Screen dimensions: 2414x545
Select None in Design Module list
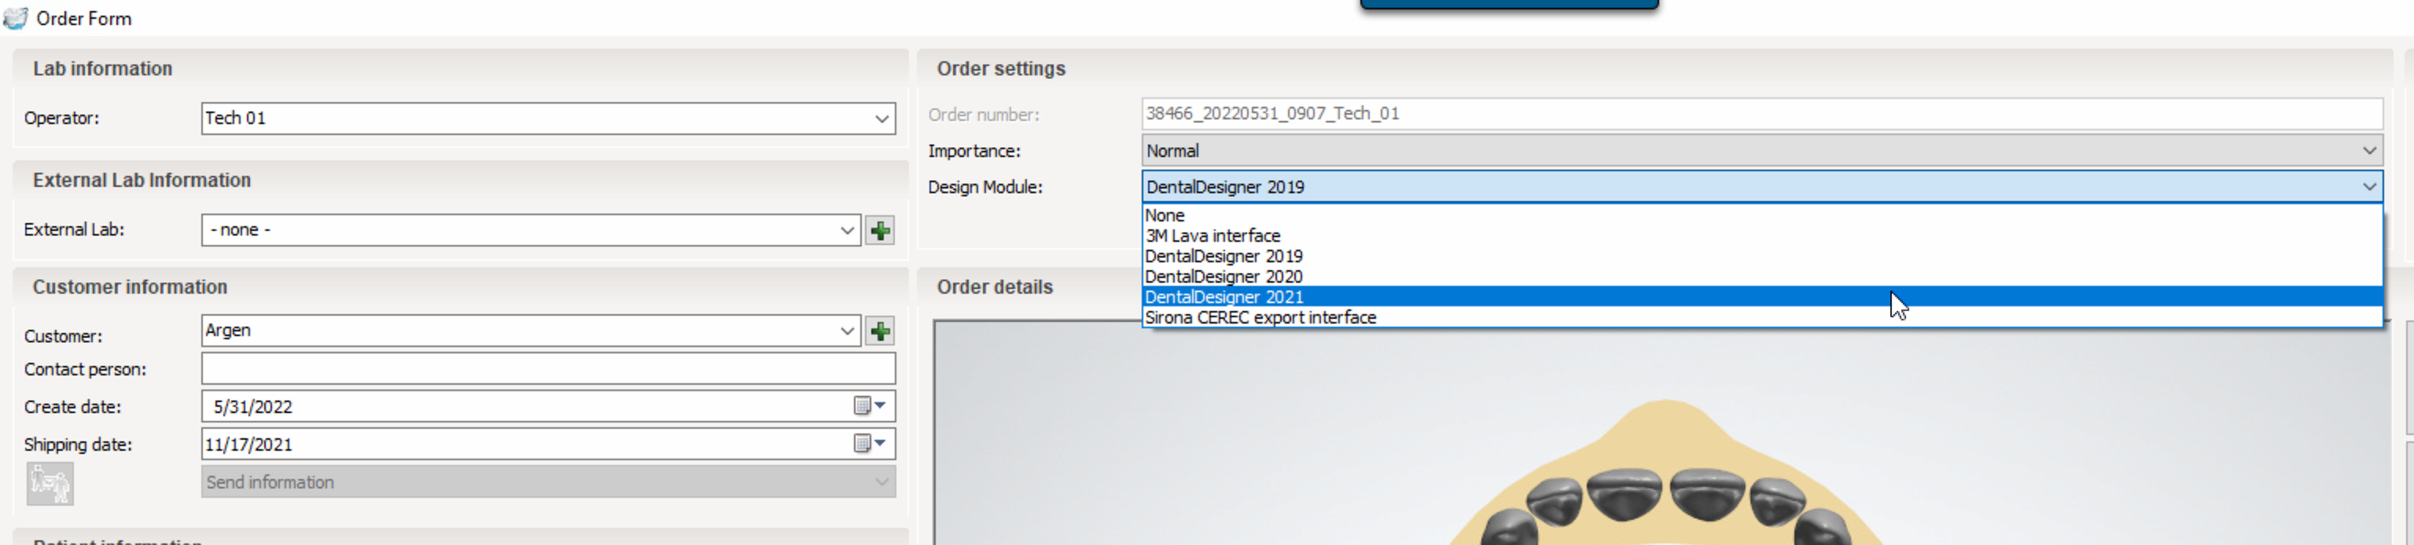[1762, 215]
